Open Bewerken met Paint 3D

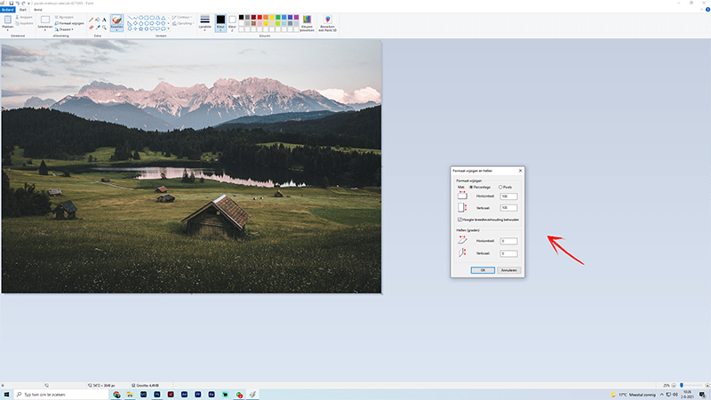pos(327,23)
